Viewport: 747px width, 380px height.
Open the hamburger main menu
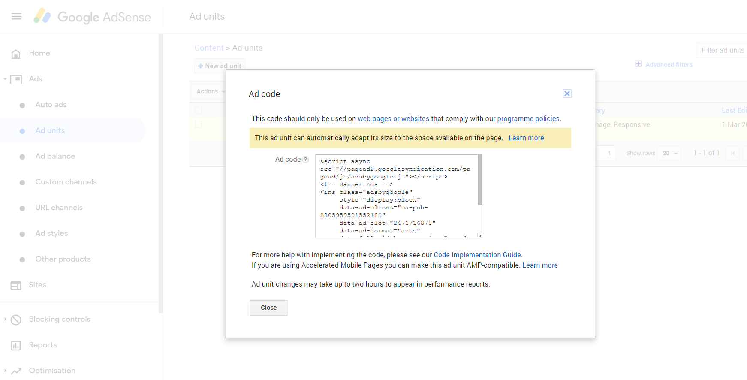[16, 16]
